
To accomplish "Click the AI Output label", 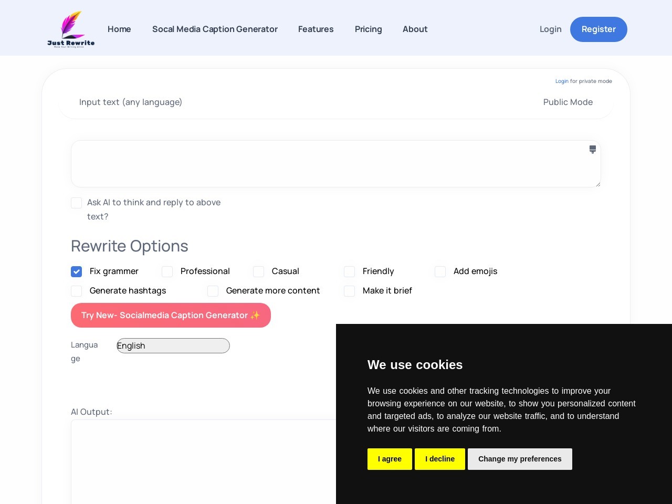I will (91, 412).
